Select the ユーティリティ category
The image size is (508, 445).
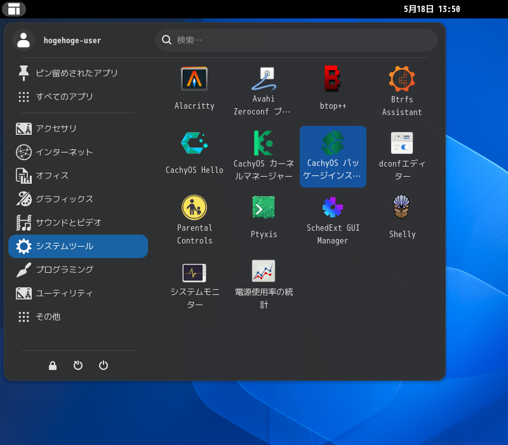coord(77,293)
